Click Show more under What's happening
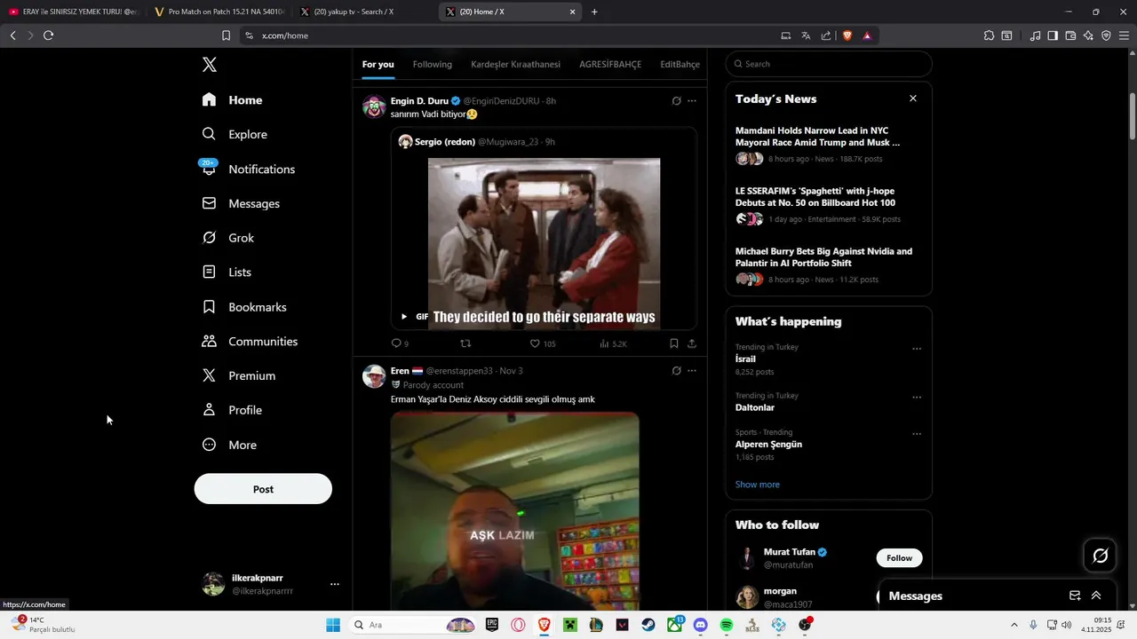1137x639 pixels. coord(757,485)
